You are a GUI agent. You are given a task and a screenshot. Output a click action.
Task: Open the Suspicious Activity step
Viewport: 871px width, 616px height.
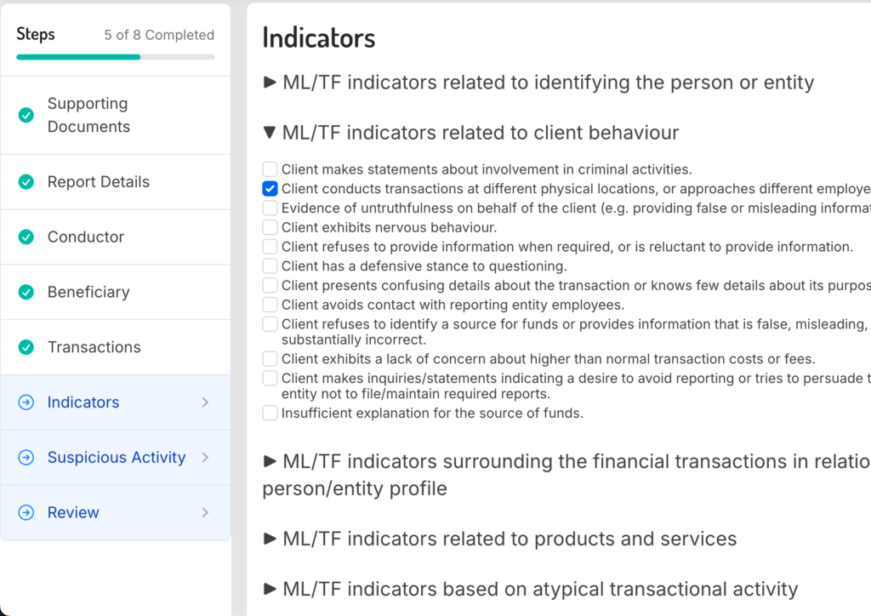tap(117, 458)
